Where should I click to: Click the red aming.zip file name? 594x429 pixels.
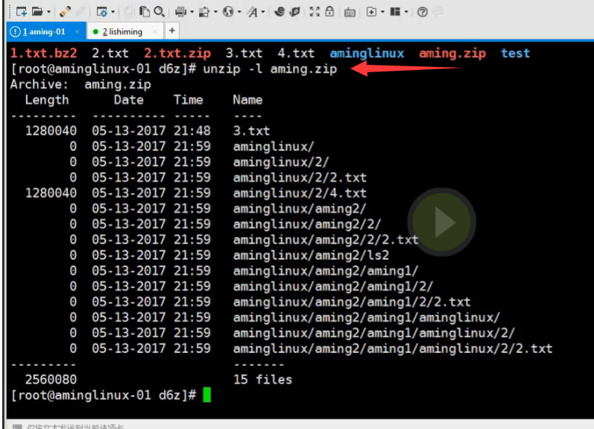452,54
